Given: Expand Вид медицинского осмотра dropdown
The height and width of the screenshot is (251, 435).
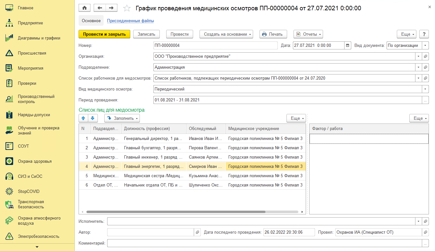Looking at the screenshot, I should pos(425,89).
